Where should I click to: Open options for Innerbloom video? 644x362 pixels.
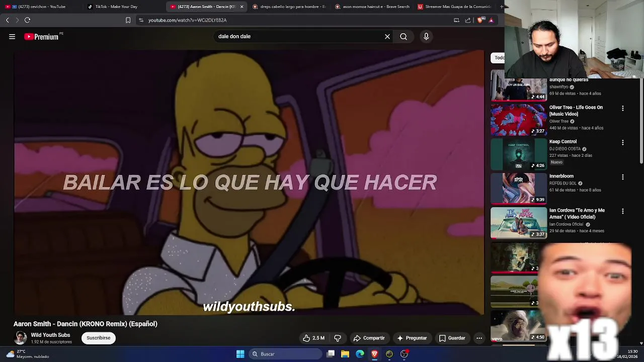coord(622,177)
